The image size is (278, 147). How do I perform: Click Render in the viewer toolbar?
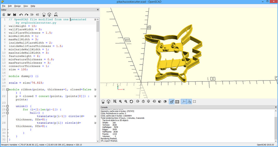(x=109, y=101)
